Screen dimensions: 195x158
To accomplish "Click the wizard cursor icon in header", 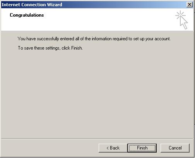I will click(181, 20).
